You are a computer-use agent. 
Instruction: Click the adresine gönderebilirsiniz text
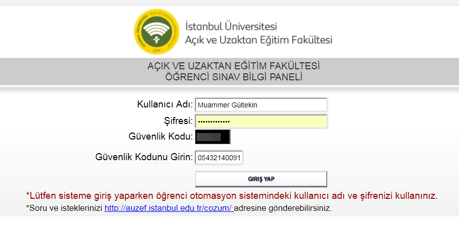pos(283,208)
